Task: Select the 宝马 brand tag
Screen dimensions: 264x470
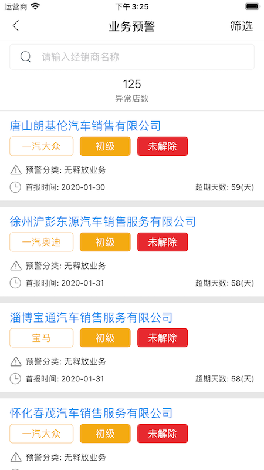Action: point(41,338)
